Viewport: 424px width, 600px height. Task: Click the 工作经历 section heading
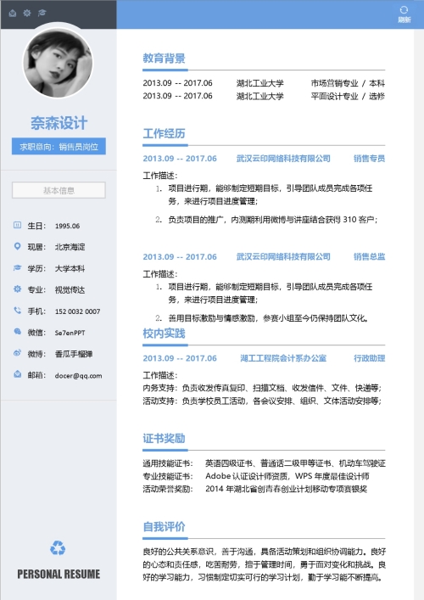pos(164,133)
